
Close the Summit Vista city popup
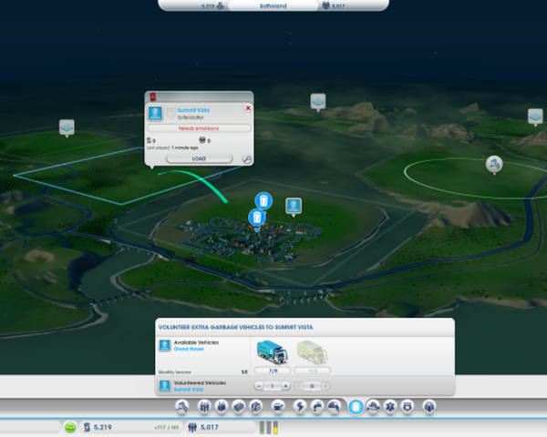click(248, 108)
